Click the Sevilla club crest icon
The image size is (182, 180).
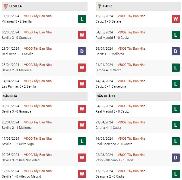click(x=5, y=6)
